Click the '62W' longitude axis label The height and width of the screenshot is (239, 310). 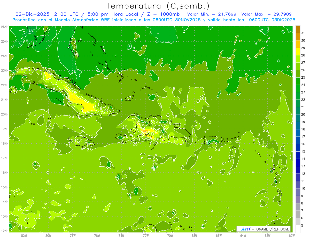pyautogui.click(x=268, y=235)
